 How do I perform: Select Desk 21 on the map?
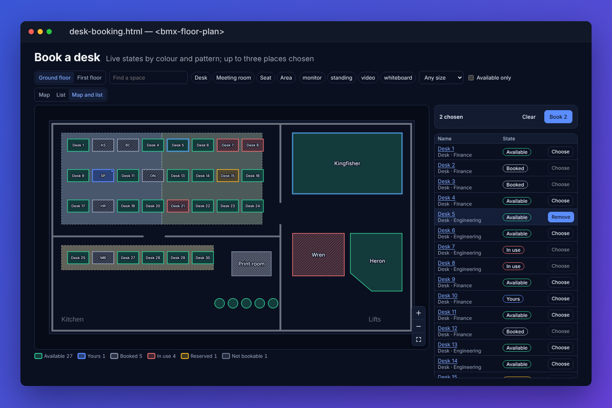[178, 206]
